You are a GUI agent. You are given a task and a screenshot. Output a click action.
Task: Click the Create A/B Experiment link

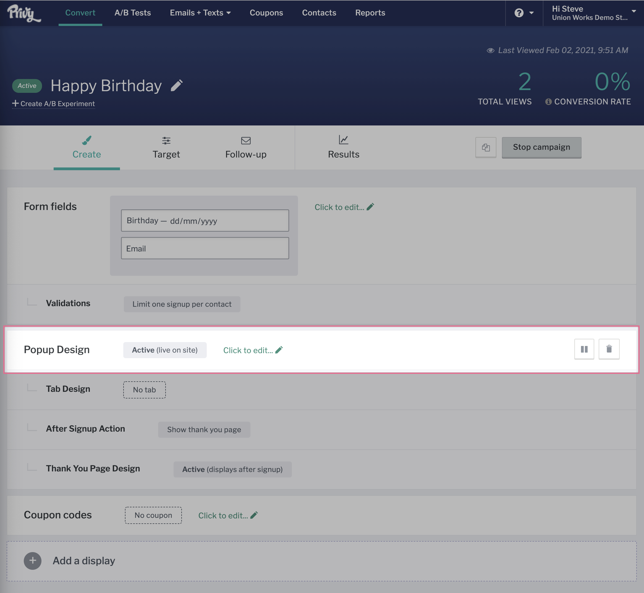54,104
